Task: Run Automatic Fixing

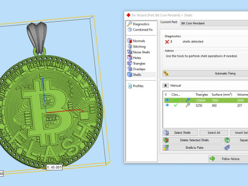Action: [x=205, y=73]
